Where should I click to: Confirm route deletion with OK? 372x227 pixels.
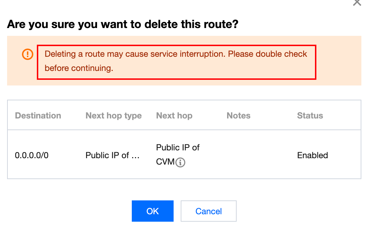[152, 211]
